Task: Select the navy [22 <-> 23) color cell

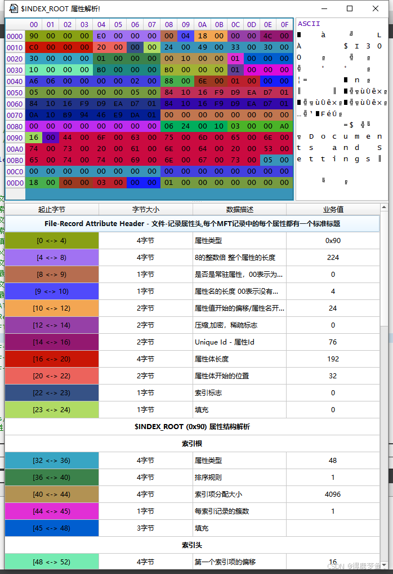Action: (52, 393)
